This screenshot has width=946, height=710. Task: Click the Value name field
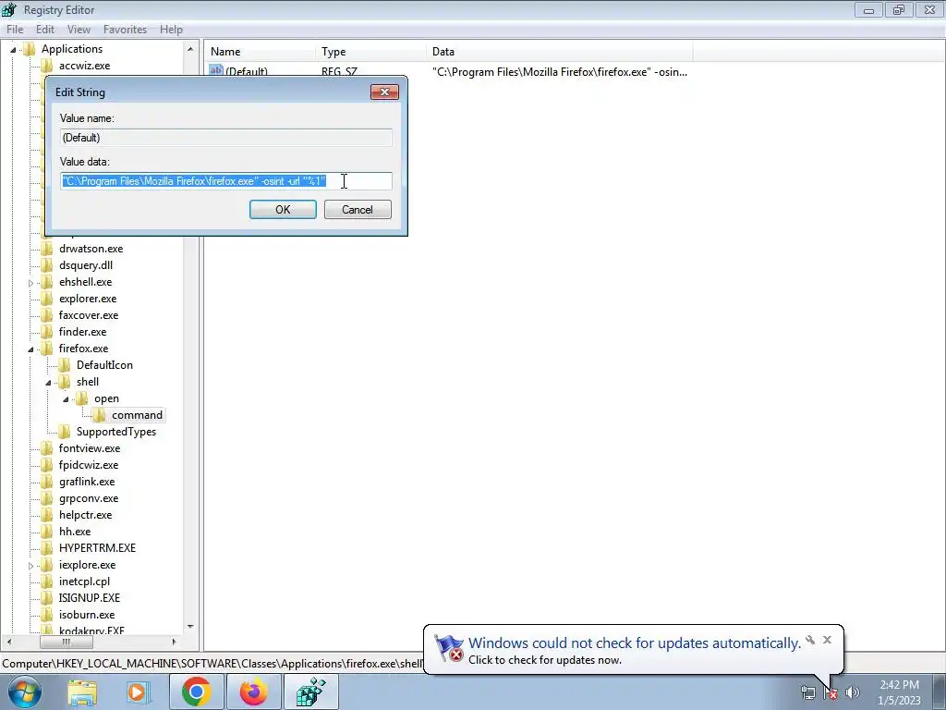[x=226, y=138]
